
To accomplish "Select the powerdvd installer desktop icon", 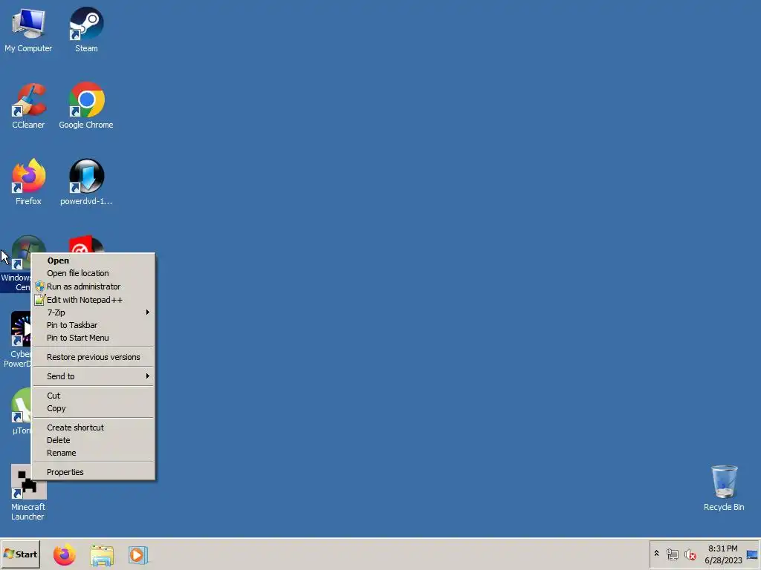I will point(86,183).
